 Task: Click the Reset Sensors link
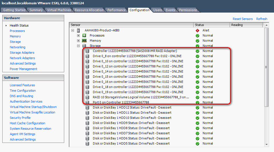242,19
